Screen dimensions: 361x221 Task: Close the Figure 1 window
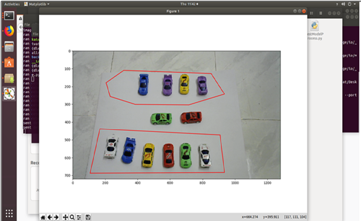(x=304, y=11)
